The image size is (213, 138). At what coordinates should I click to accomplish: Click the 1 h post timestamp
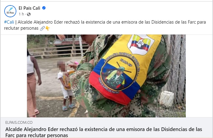(x=21, y=14)
